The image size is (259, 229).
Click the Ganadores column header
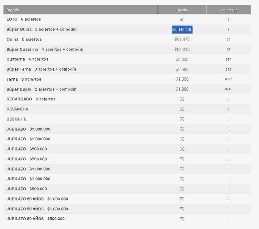click(x=228, y=10)
